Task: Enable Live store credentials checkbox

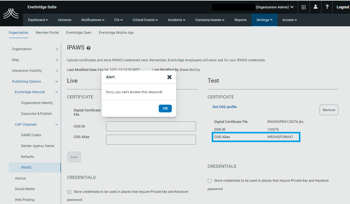Action: pyautogui.click(x=69, y=192)
